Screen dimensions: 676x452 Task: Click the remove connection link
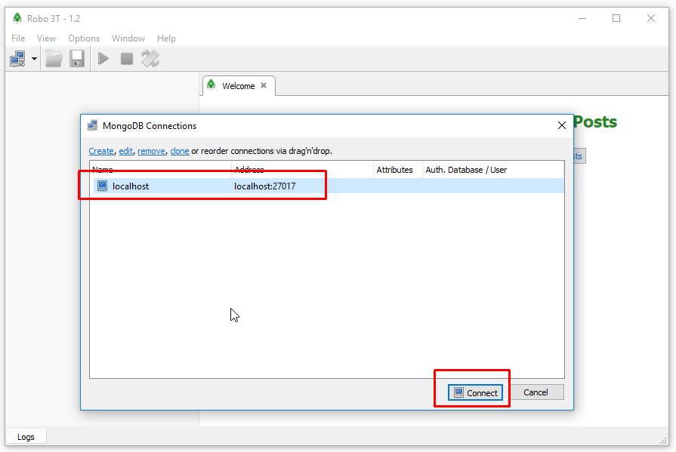(151, 151)
